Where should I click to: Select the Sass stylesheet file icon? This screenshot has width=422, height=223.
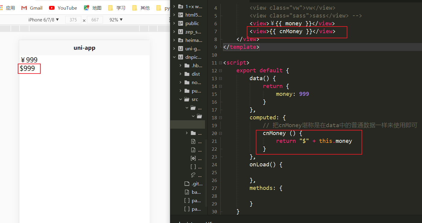[193, 175]
